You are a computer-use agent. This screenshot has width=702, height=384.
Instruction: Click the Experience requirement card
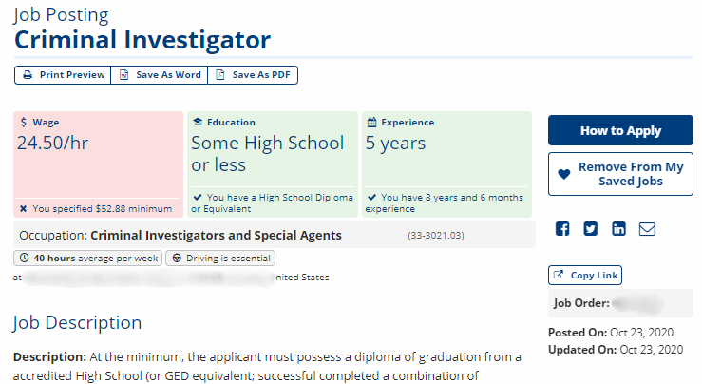[446, 164]
